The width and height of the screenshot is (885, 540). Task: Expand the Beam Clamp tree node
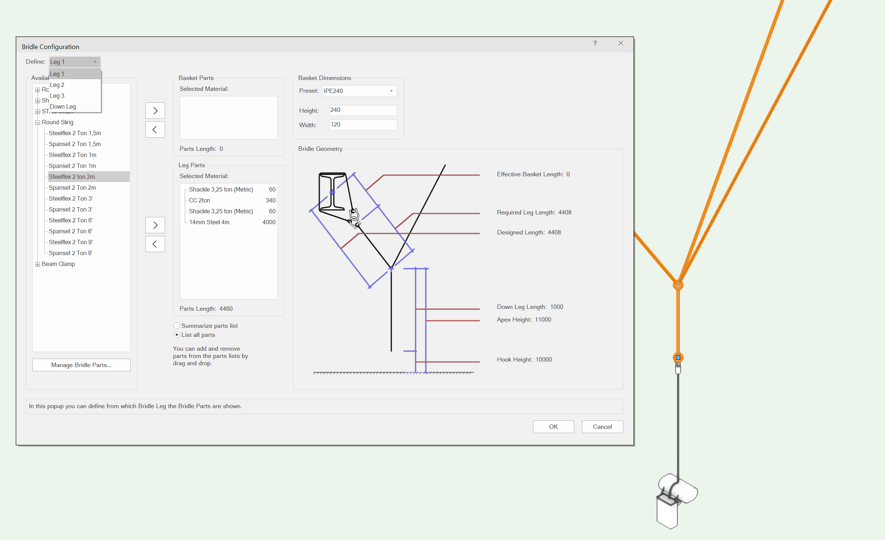pos(38,264)
